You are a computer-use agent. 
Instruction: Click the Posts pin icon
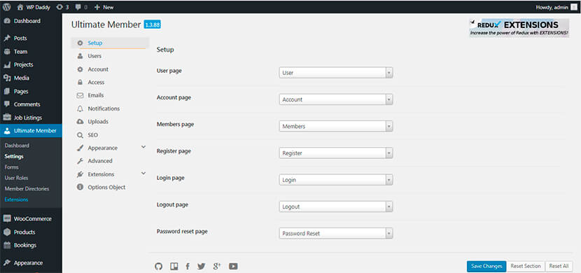(x=7, y=38)
